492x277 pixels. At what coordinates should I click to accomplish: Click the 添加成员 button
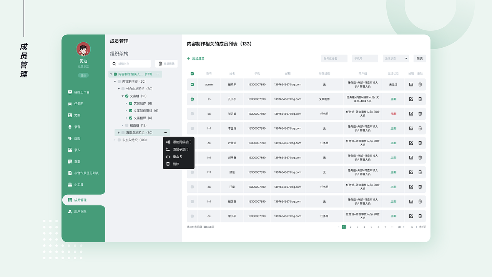[196, 58]
